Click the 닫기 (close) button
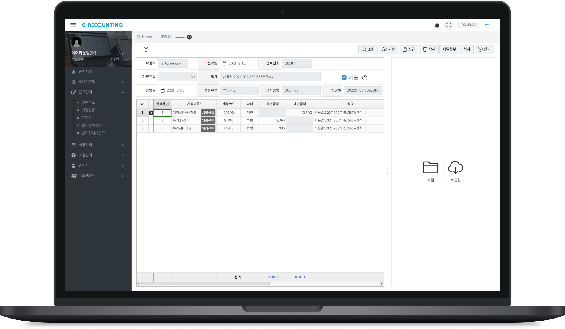This screenshot has height=329, width=565. [484, 49]
